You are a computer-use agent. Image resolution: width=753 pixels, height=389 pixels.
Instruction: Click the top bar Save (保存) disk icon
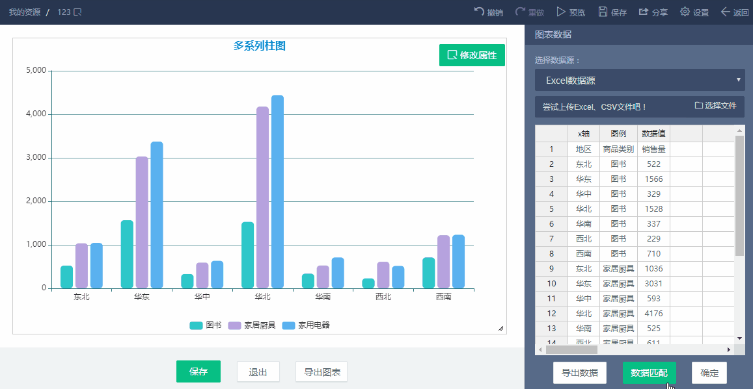[x=603, y=12]
